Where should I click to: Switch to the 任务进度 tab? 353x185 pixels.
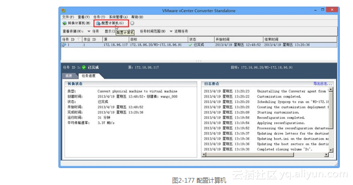click(x=89, y=76)
